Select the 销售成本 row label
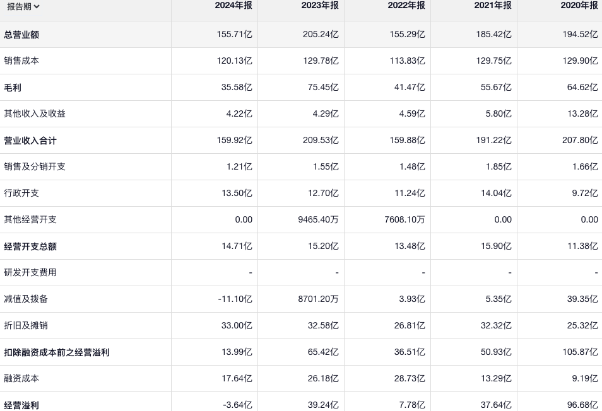Screen dimensions: 602x411 (x=21, y=61)
